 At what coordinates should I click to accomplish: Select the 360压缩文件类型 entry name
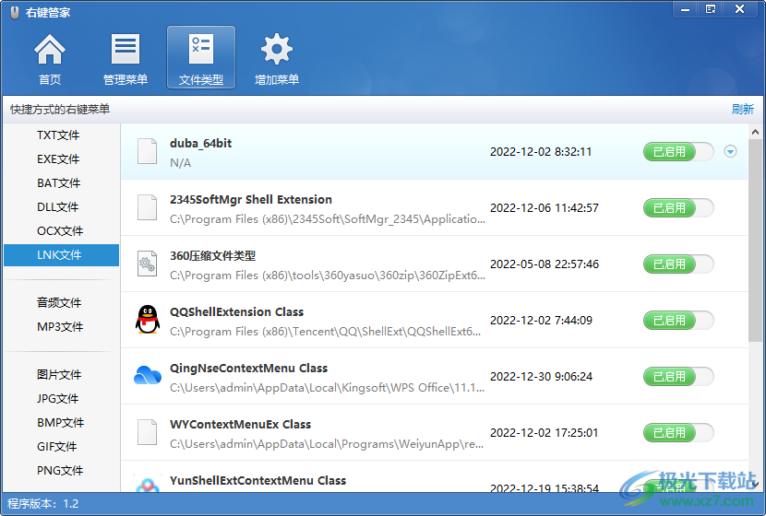point(212,255)
